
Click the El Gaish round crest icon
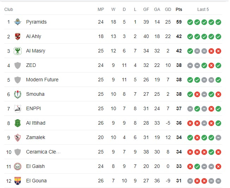(18, 167)
